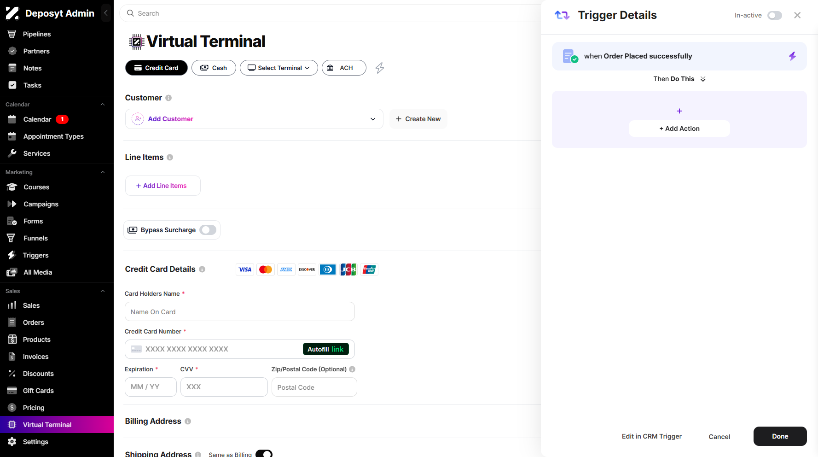Open Virtual Terminal in the sidebar
This screenshot has height=457, width=818.
(x=57, y=425)
